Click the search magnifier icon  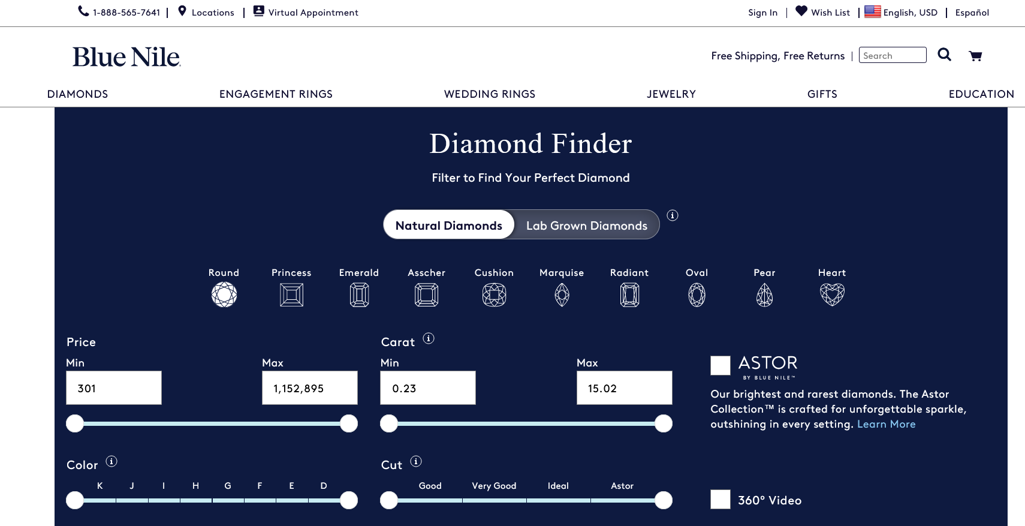coord(944,55)
